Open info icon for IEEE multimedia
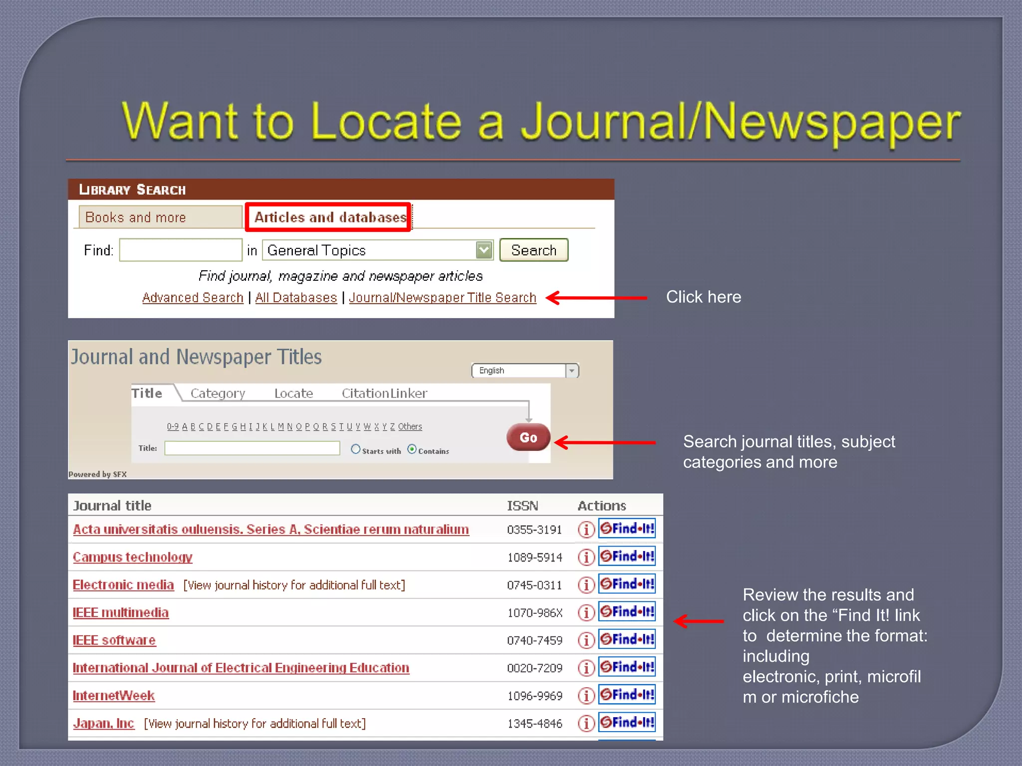Viewport: 1022px width, 766px height. click(586, 612)
